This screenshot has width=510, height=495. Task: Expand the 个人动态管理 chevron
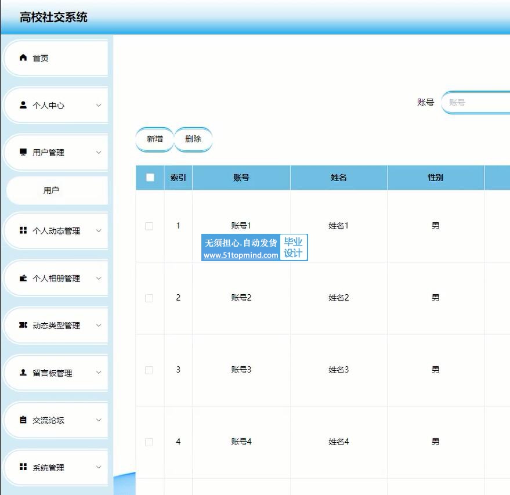point(99,230)
